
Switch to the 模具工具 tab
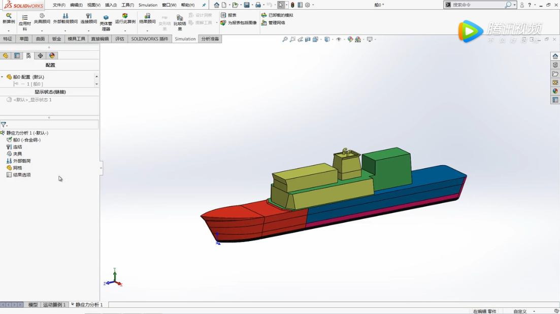pyautogui.click(x=77, y=39)
